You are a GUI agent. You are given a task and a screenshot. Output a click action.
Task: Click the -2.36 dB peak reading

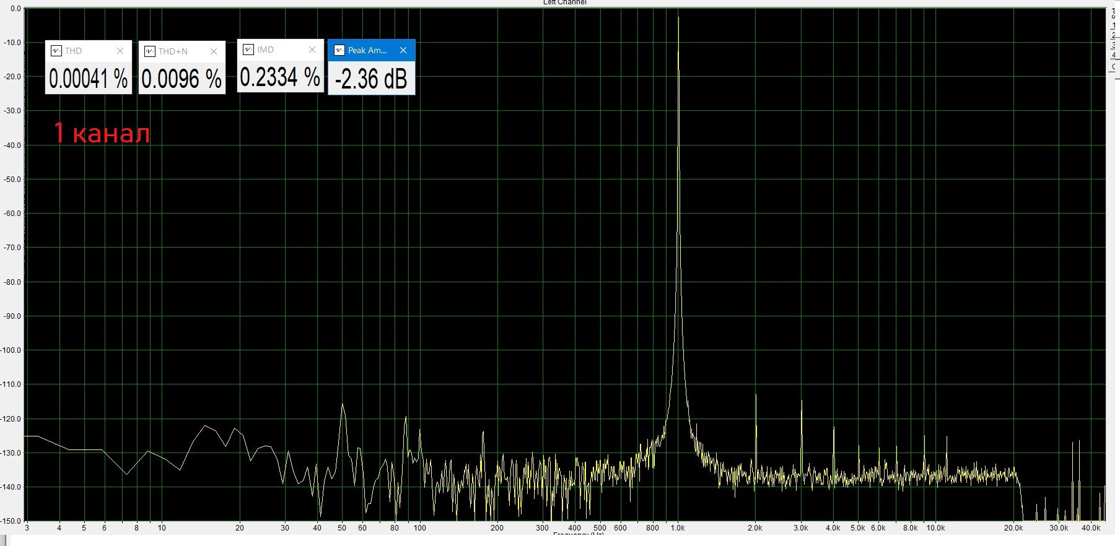click(x=371, y=79)
